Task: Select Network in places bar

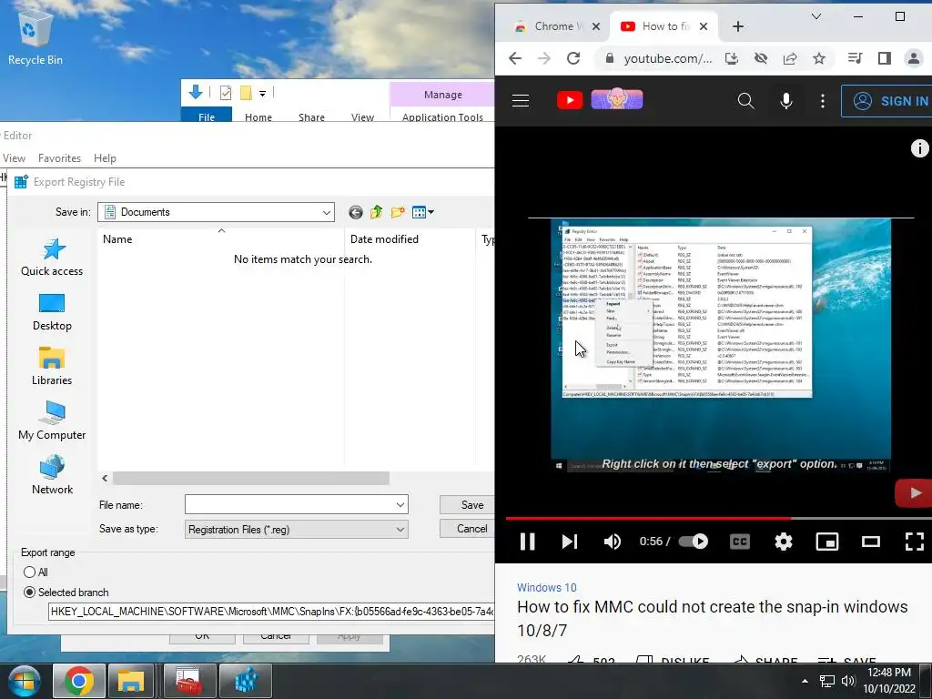Action: (52, 475)
